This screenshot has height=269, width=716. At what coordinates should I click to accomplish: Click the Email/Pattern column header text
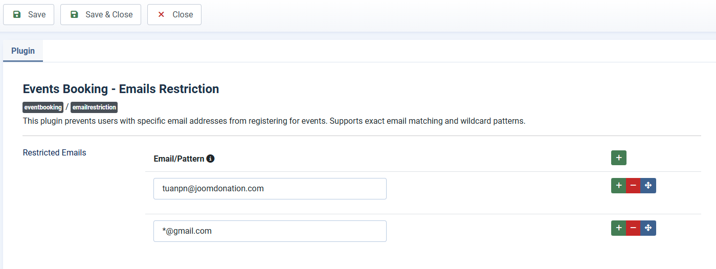click(178, 159)
